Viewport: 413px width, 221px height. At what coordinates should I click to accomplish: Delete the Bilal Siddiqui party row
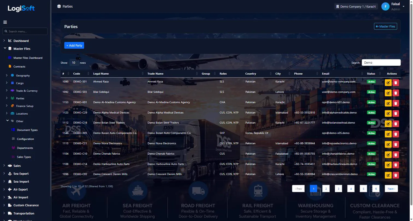pos(396,93)
